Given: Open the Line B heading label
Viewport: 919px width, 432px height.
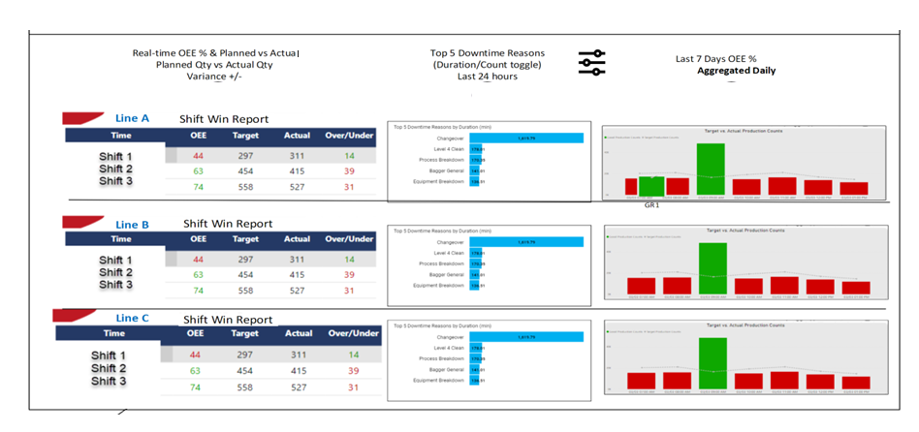Looking at the screenshot, I should click(132, 224).
